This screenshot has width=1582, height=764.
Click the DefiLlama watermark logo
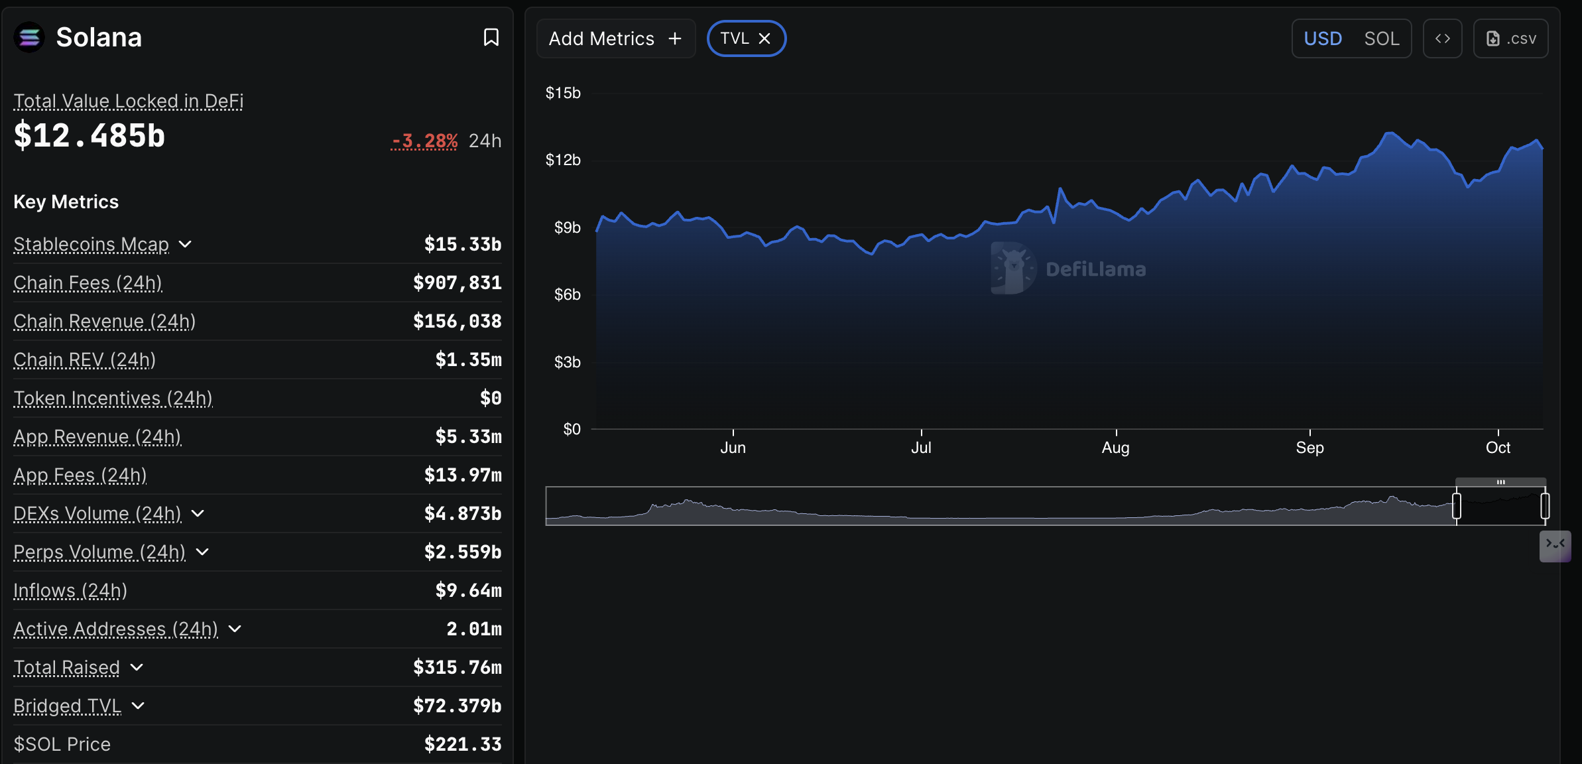tap(1013, 268)
